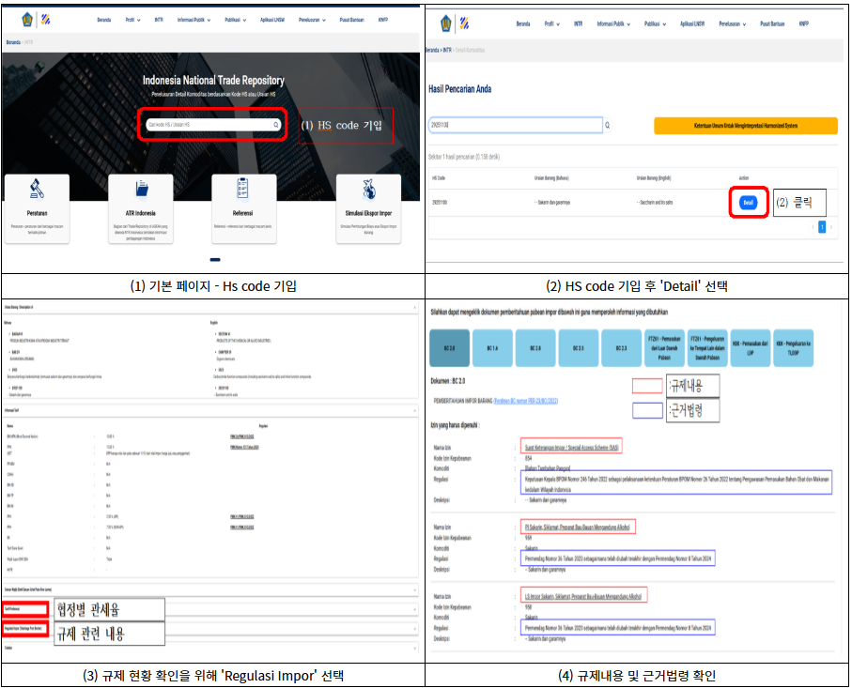Open FTZ01 Pemasukan dari Luar Daerah Pabean tab

(x=664, y=347)
